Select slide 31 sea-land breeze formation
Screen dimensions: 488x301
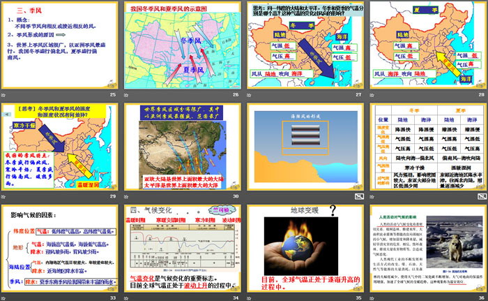305,147
